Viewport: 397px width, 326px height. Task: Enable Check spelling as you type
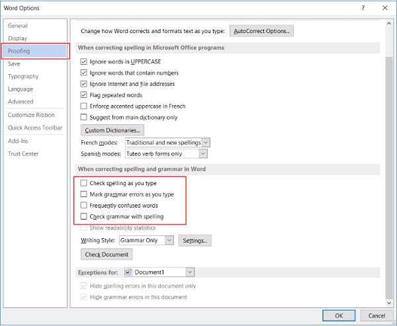click(83, 183)
